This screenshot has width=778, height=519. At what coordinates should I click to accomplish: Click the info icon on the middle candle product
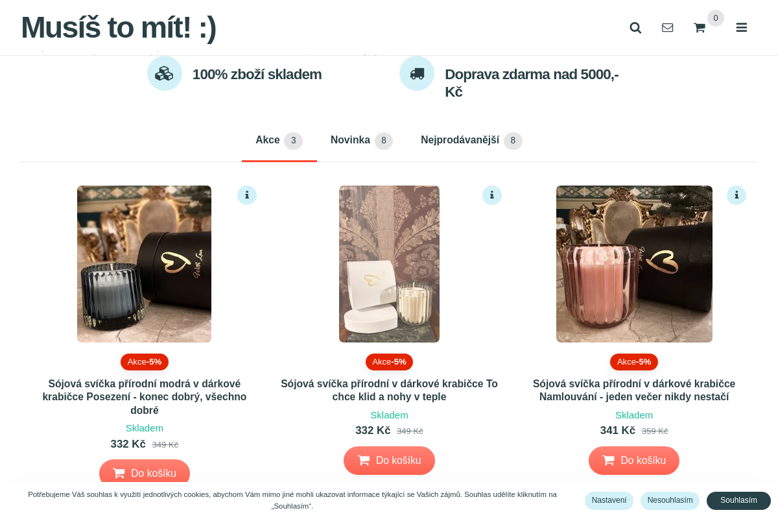(x=491, y=195)
